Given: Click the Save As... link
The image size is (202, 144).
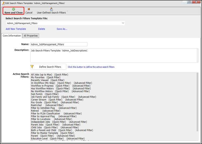Looking at the screenshot, I should click(x=62, y=29).
